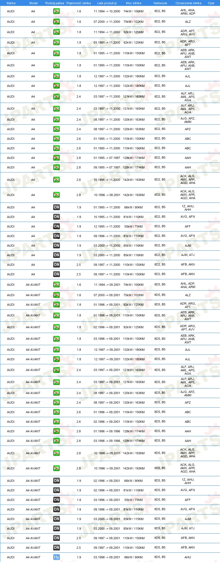
Task: Click '55kW / 75KM' in the A4 row
Action: [133, 226]
